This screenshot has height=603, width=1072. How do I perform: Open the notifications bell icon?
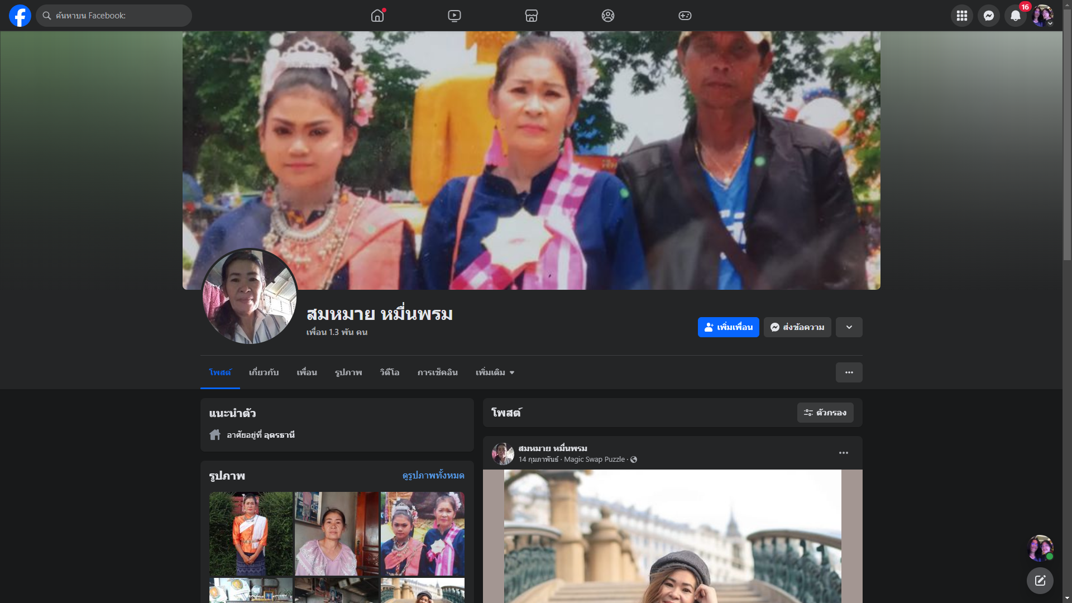click(1015, 16)
